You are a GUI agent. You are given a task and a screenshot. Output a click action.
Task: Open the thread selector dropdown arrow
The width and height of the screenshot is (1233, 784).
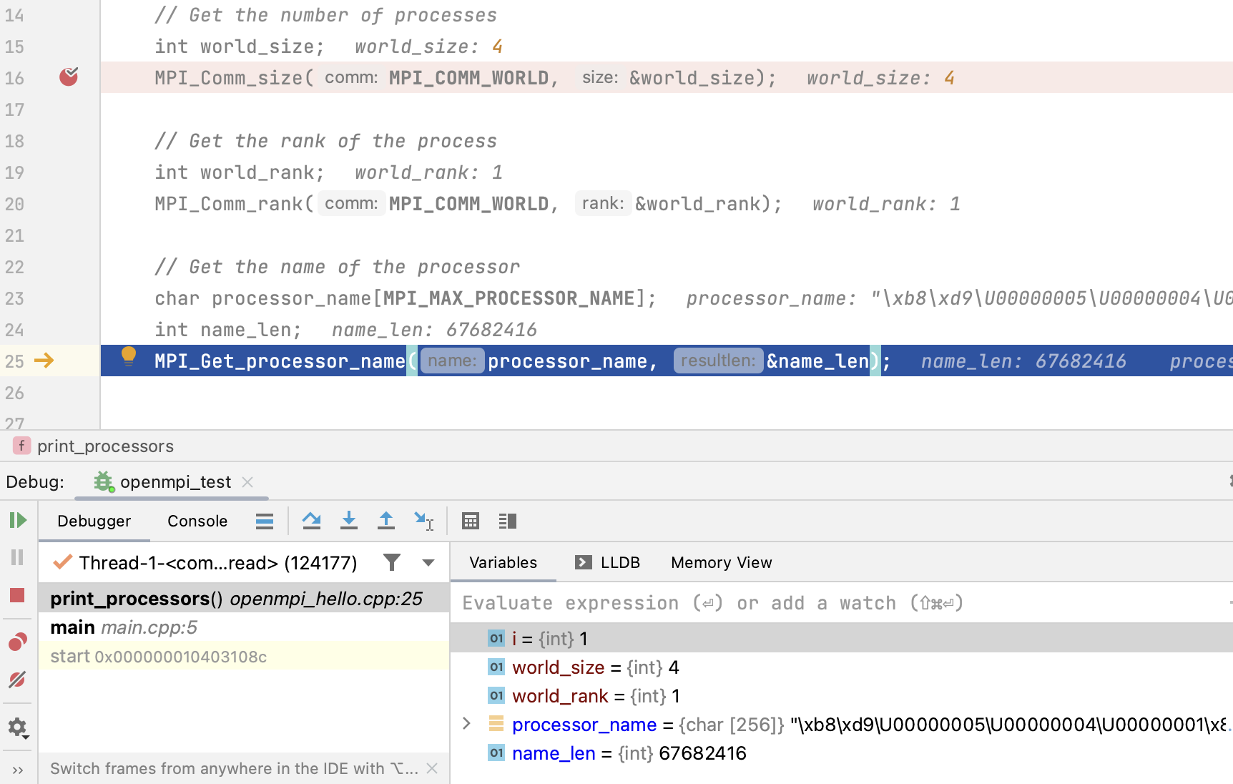point(427,562)
